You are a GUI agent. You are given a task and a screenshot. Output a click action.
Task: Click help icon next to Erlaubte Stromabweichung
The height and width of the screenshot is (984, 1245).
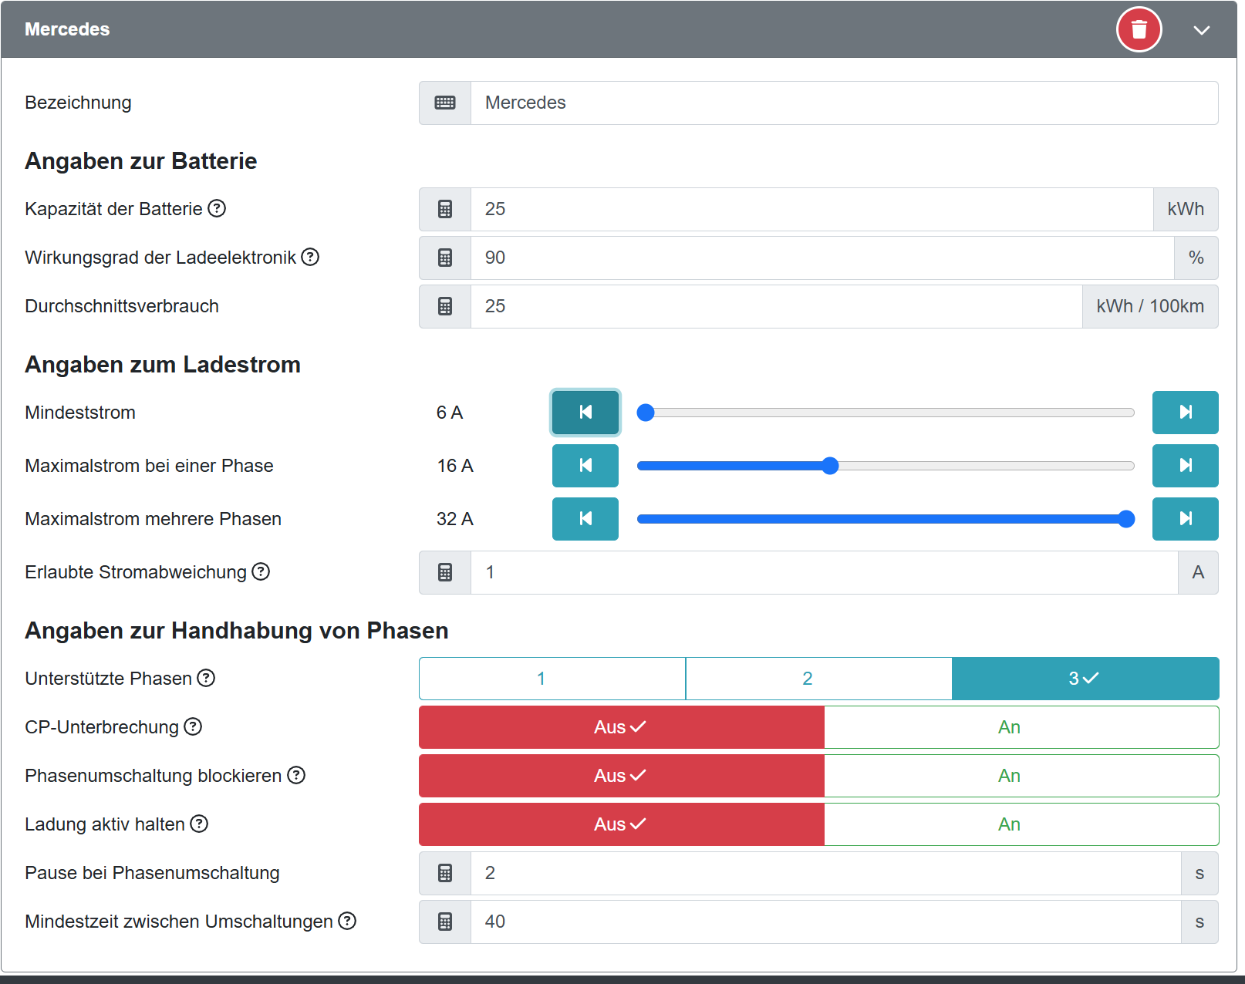click(x=261, y=571)
